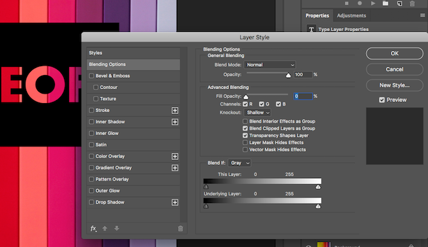Click trash icon in Actions panel
The image size is (428, 247).
[x=412, y=3]
